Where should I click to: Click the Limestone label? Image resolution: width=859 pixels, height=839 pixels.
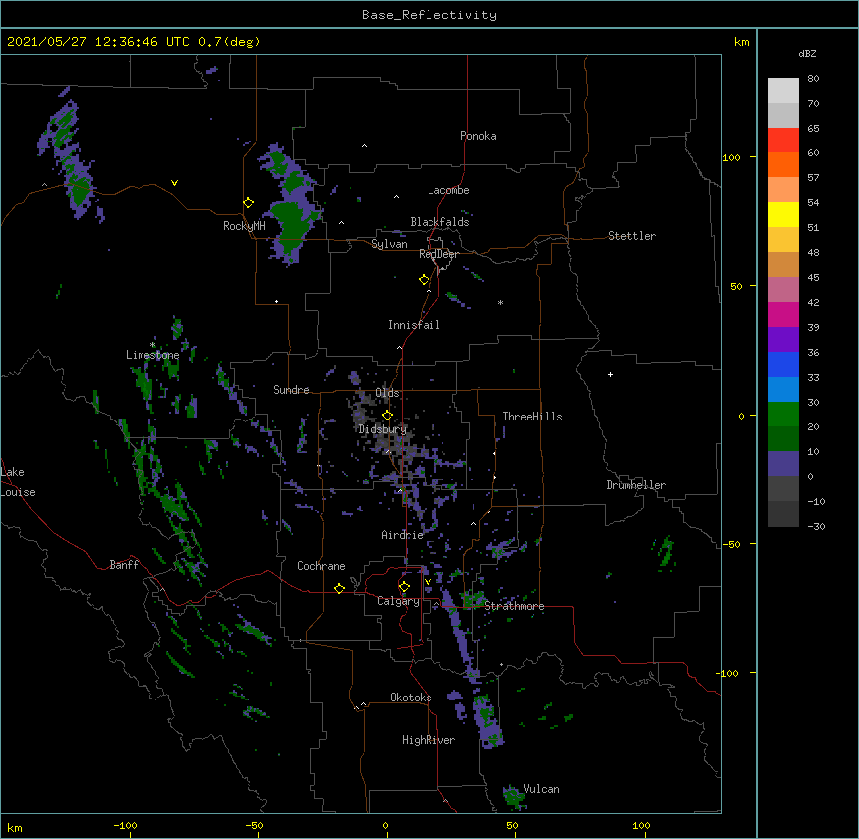coord(152,355)
